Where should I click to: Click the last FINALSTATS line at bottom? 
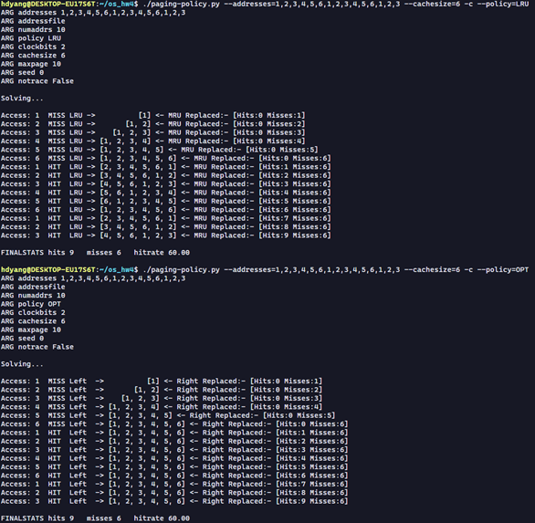95,518
